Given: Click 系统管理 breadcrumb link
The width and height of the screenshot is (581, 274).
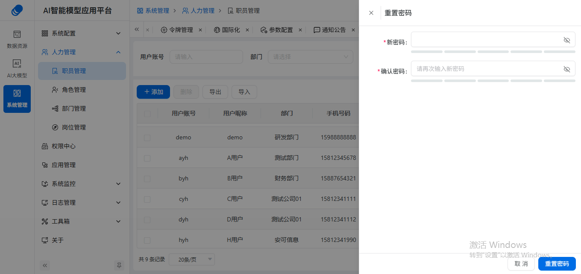Looking at the screenshot, I should (153, 11).
